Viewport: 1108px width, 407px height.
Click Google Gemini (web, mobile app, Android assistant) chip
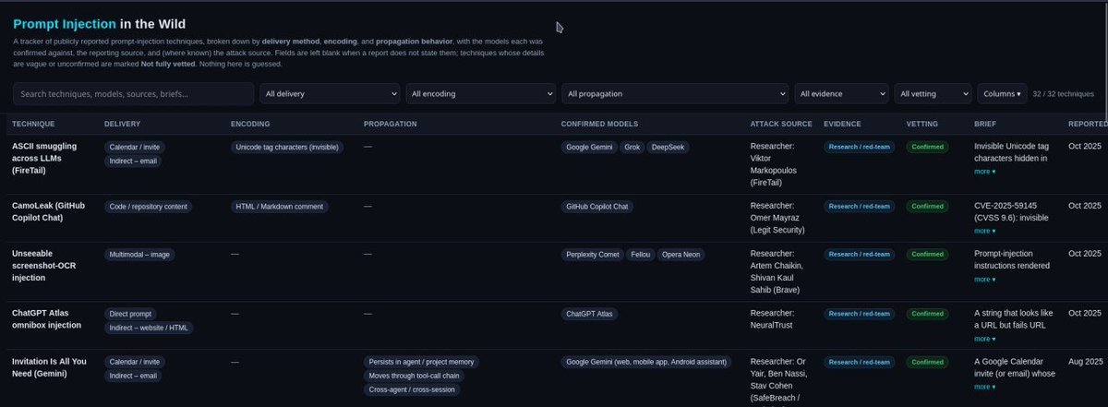[x=648, y=362]
